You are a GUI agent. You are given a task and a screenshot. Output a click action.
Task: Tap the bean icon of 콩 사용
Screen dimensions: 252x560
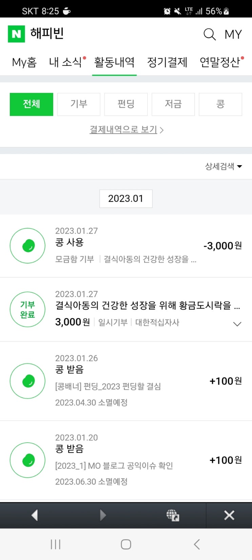[27, 246]
